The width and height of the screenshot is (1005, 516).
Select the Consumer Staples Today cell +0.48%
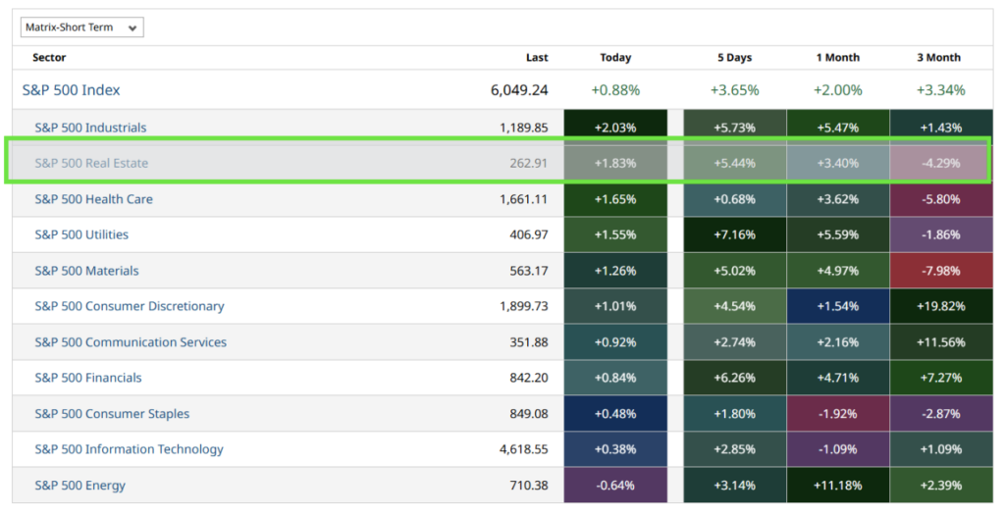point(615,413)
